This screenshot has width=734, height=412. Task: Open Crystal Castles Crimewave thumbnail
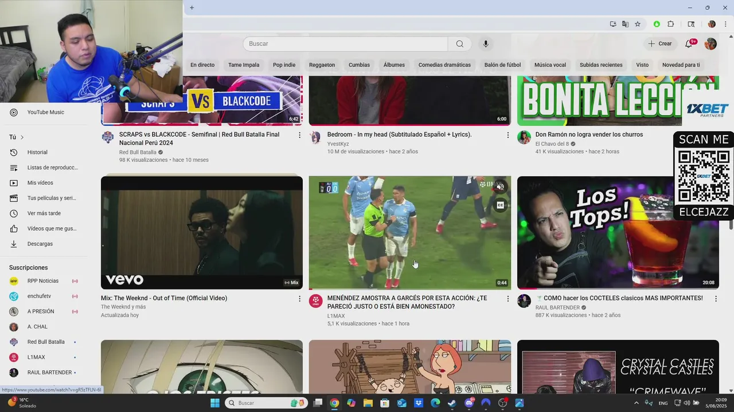pos(618,367)
